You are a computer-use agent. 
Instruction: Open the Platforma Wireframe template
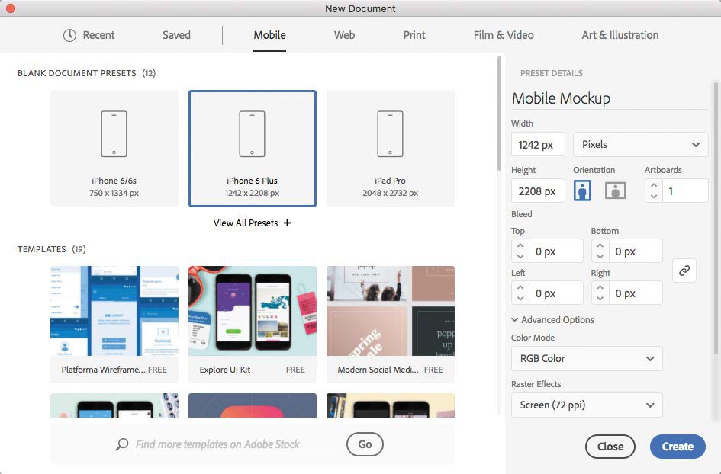(x=114, y=325)
